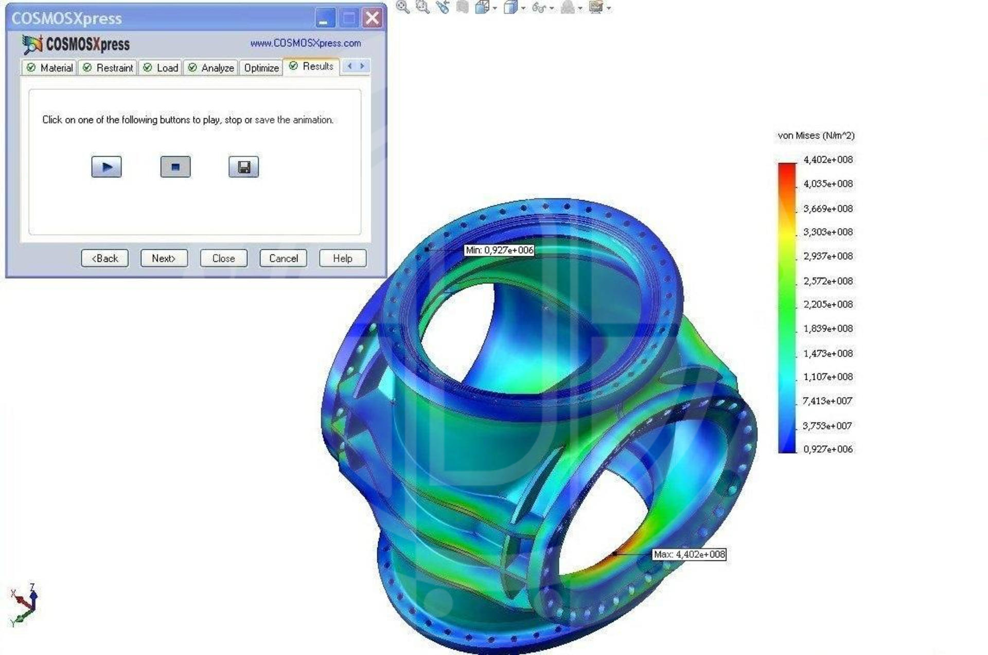
Task: Play the stress animation
Action: [107, 167]
